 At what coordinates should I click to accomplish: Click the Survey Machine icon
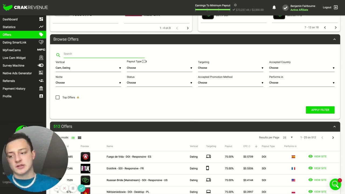pos(40,65)
